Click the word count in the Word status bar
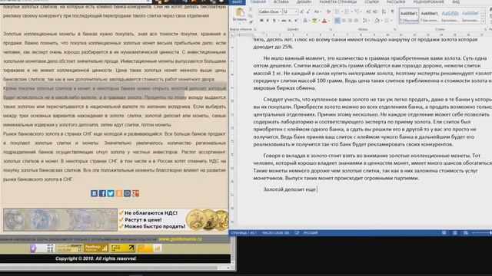The width and height of the screenshot is (492, 276). tap(275, 233)
